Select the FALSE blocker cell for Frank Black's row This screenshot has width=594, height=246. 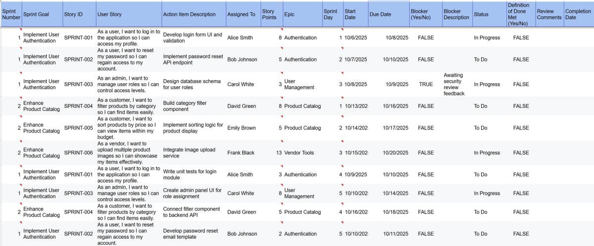426,153
